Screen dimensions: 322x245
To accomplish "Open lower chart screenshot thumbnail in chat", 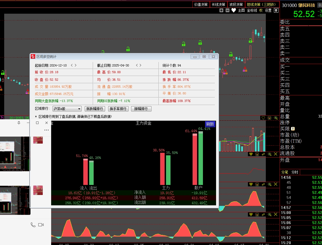I will [15, 200].
